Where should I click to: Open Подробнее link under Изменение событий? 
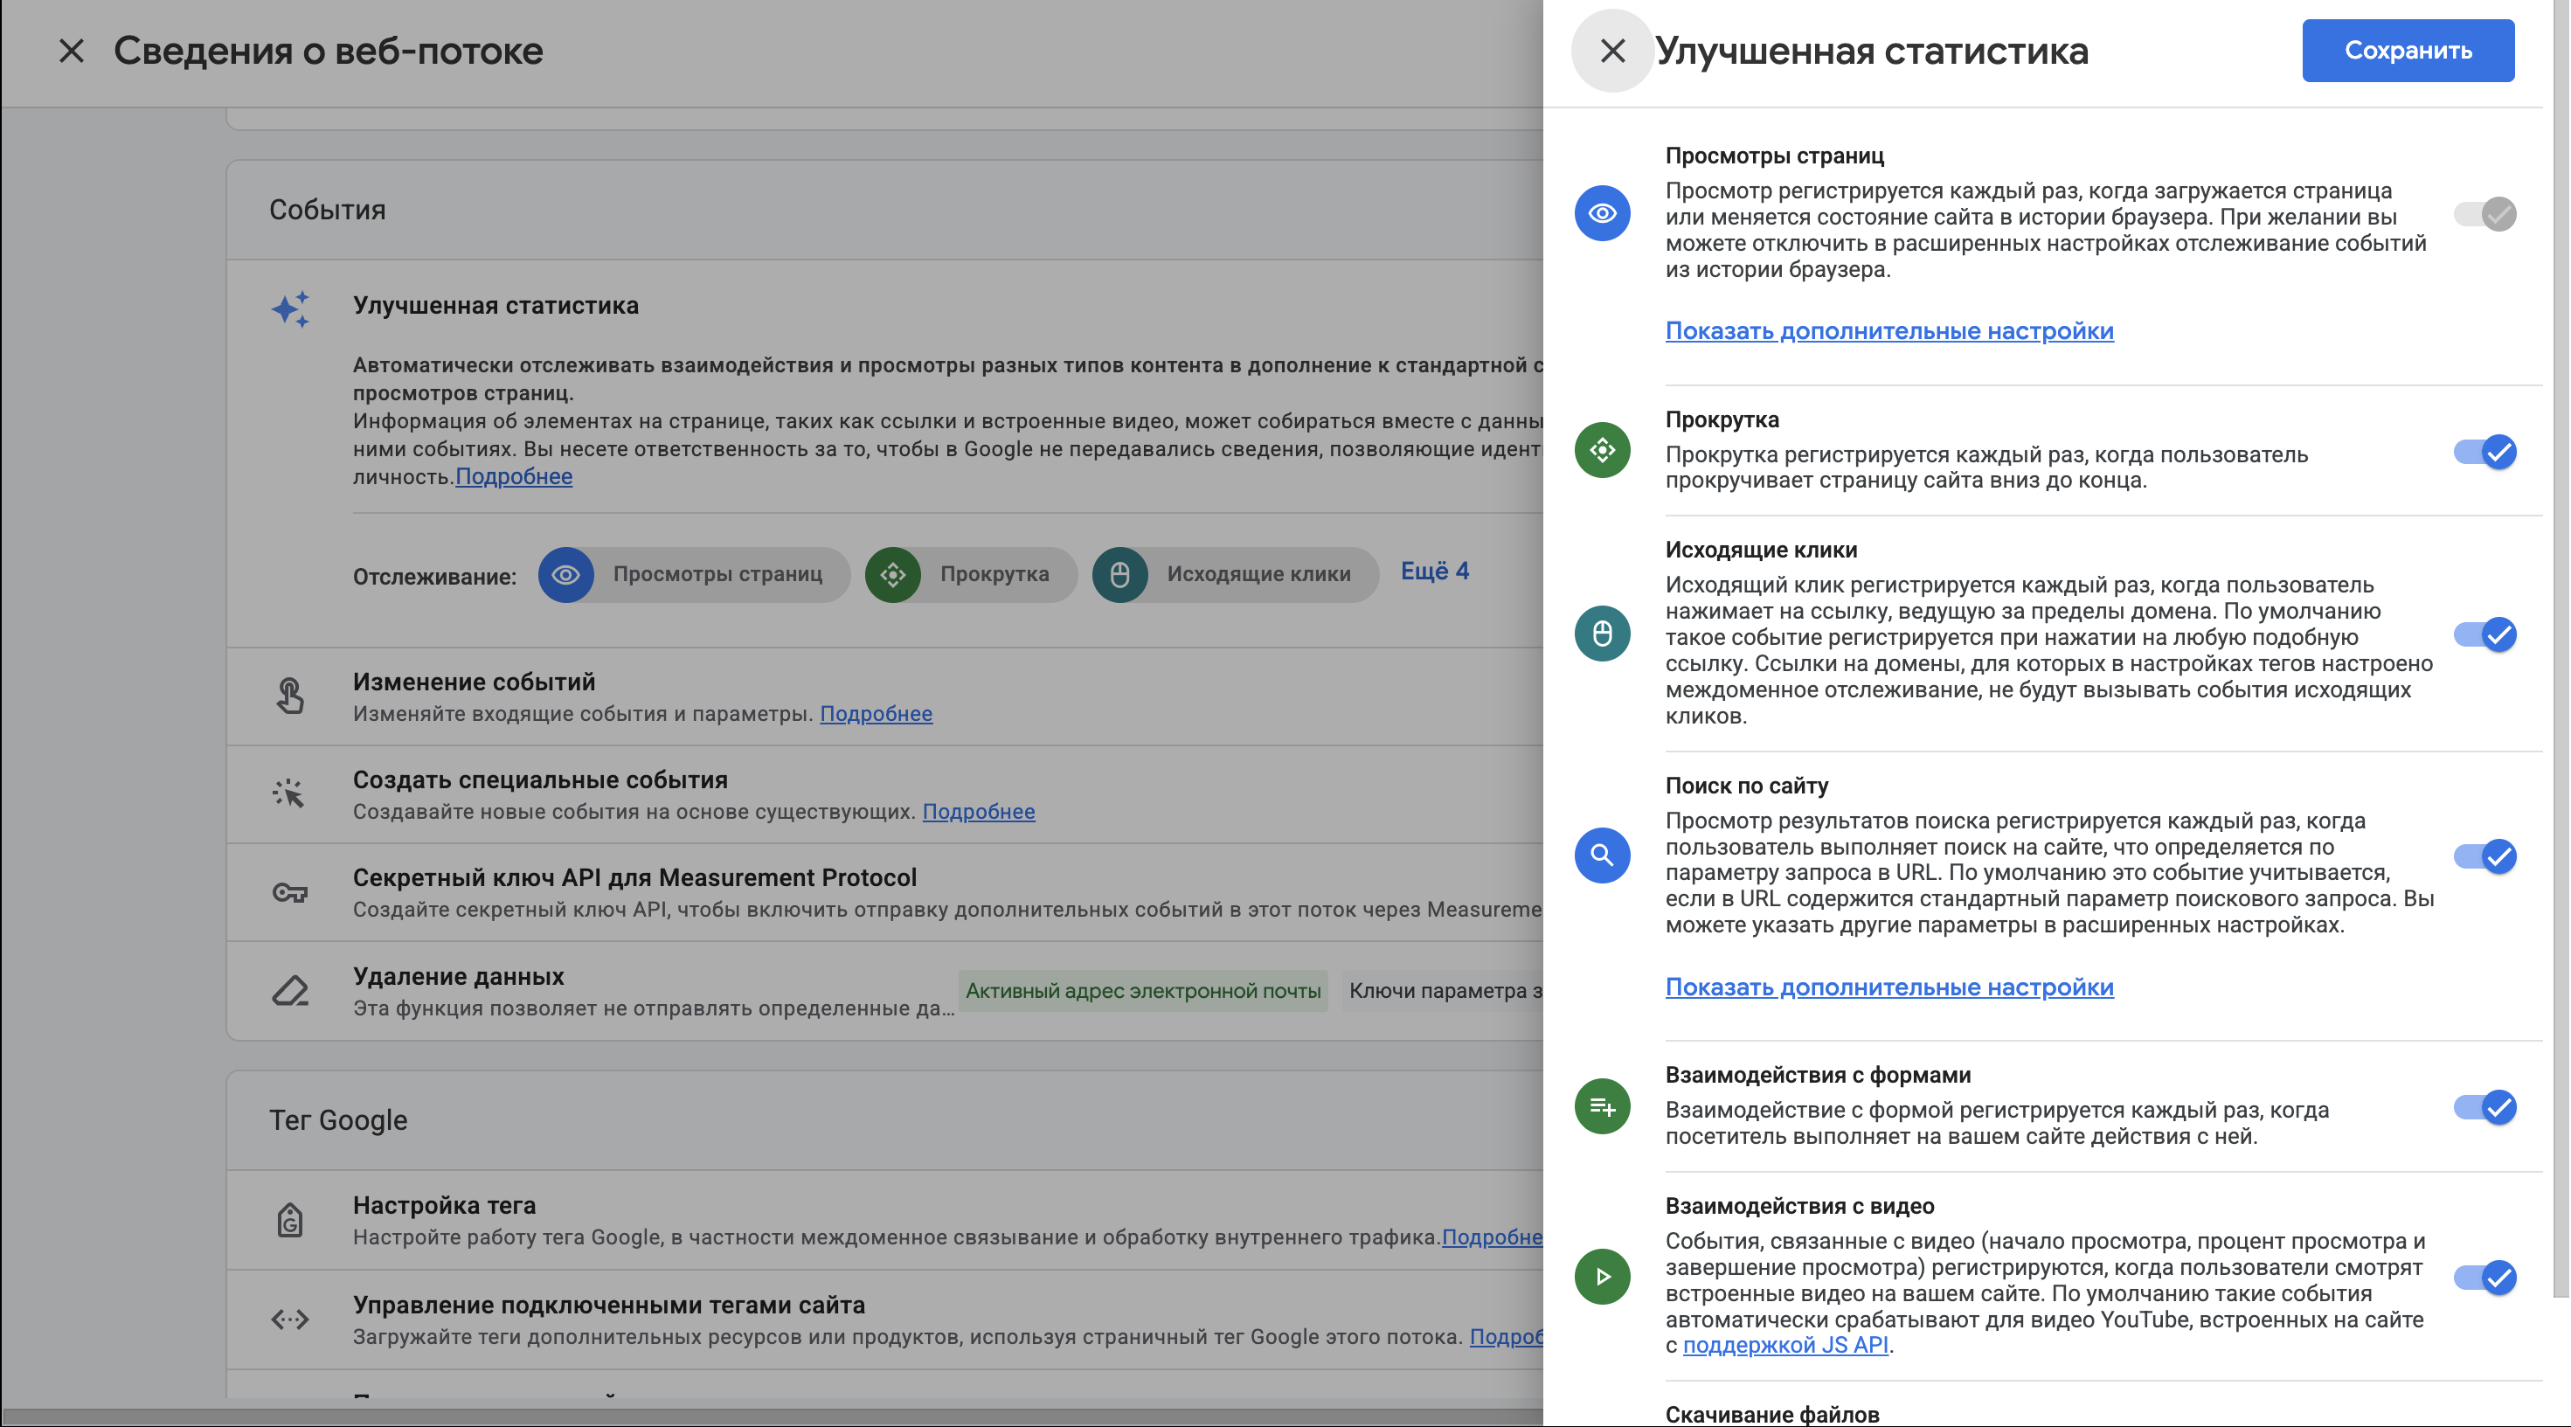(x=876, y=713)
